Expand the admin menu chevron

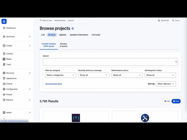(30, 113)
